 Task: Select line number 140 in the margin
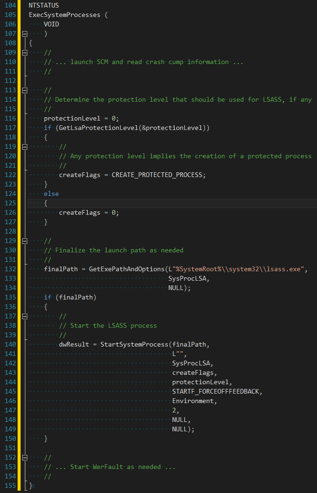click(x=9, y=344)
